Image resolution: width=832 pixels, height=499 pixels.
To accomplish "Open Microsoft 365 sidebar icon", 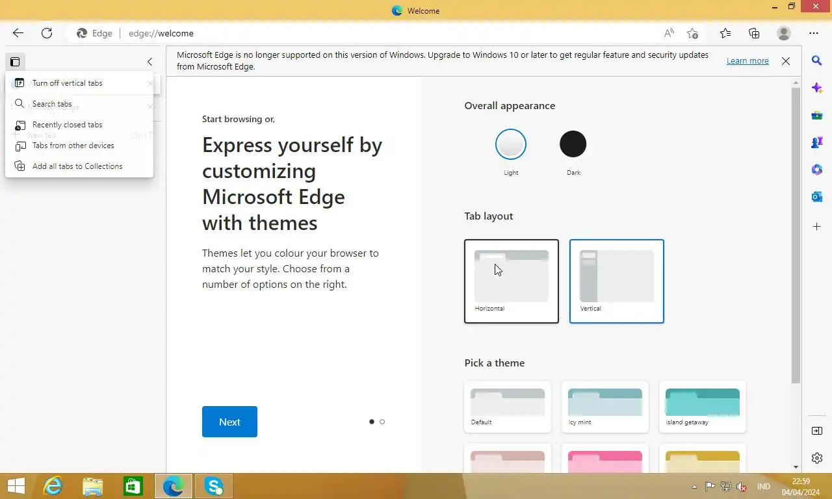I will click(x=817, y=170).
